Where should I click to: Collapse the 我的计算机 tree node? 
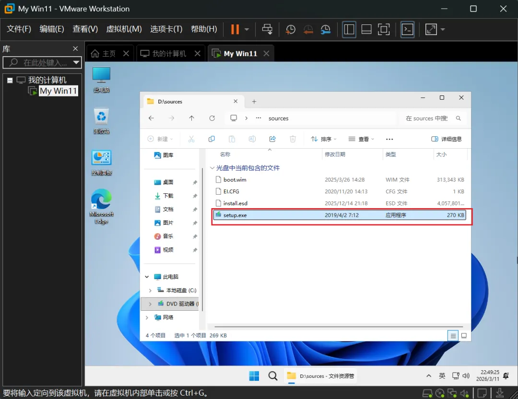(x=10, y=80)
